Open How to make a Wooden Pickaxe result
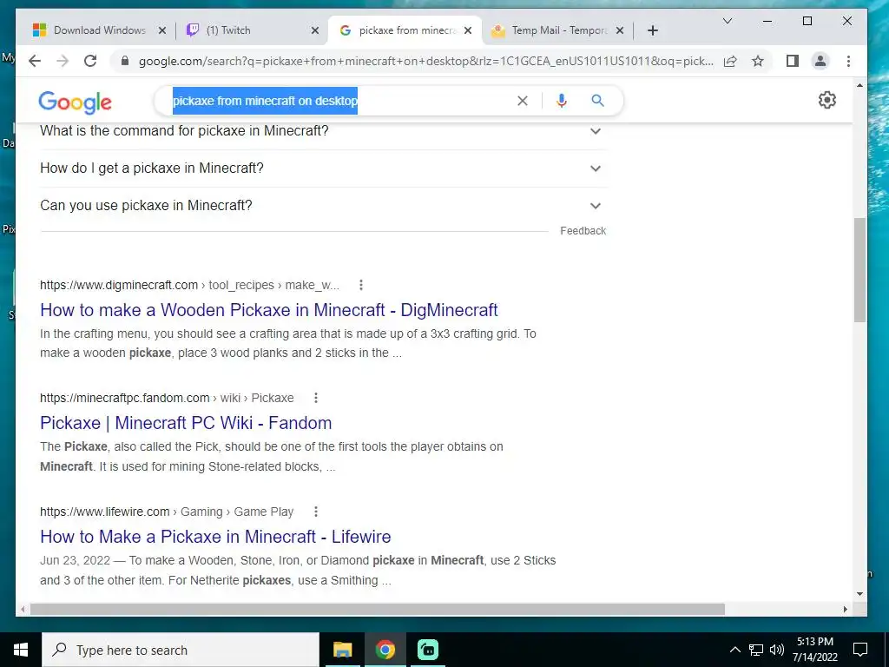This screenshot has height=667, width=889. [269, 310]
